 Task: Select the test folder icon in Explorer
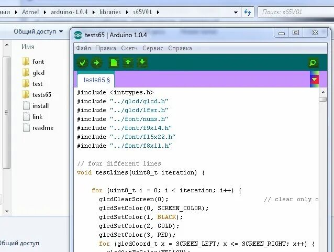point(26,83)
